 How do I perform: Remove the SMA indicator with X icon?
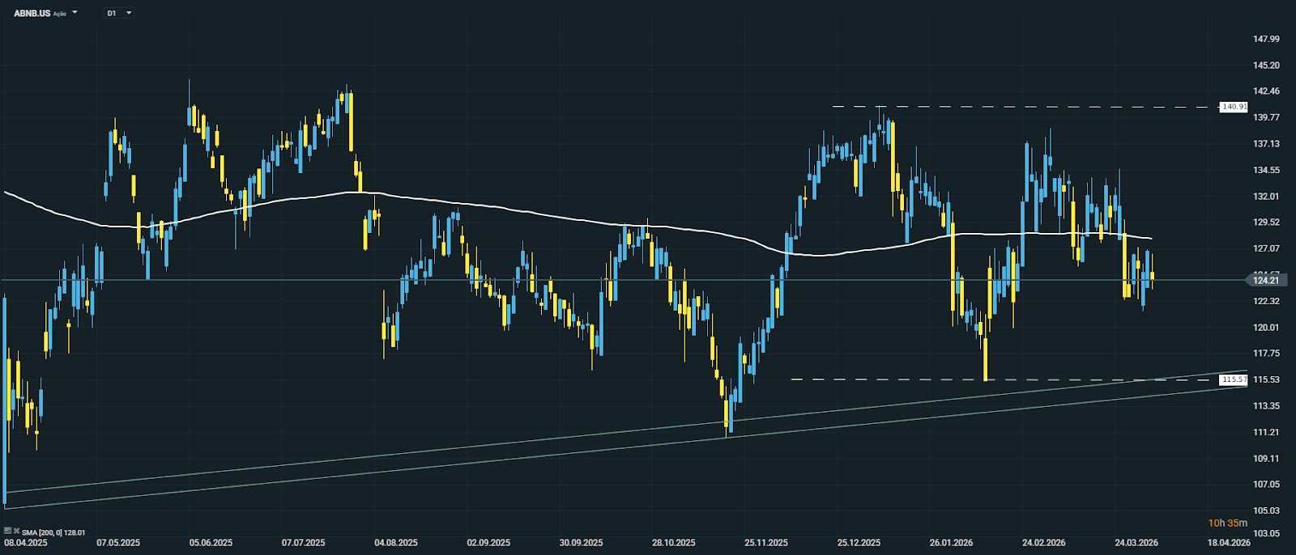pyautogui.click(x=16, y=531)
